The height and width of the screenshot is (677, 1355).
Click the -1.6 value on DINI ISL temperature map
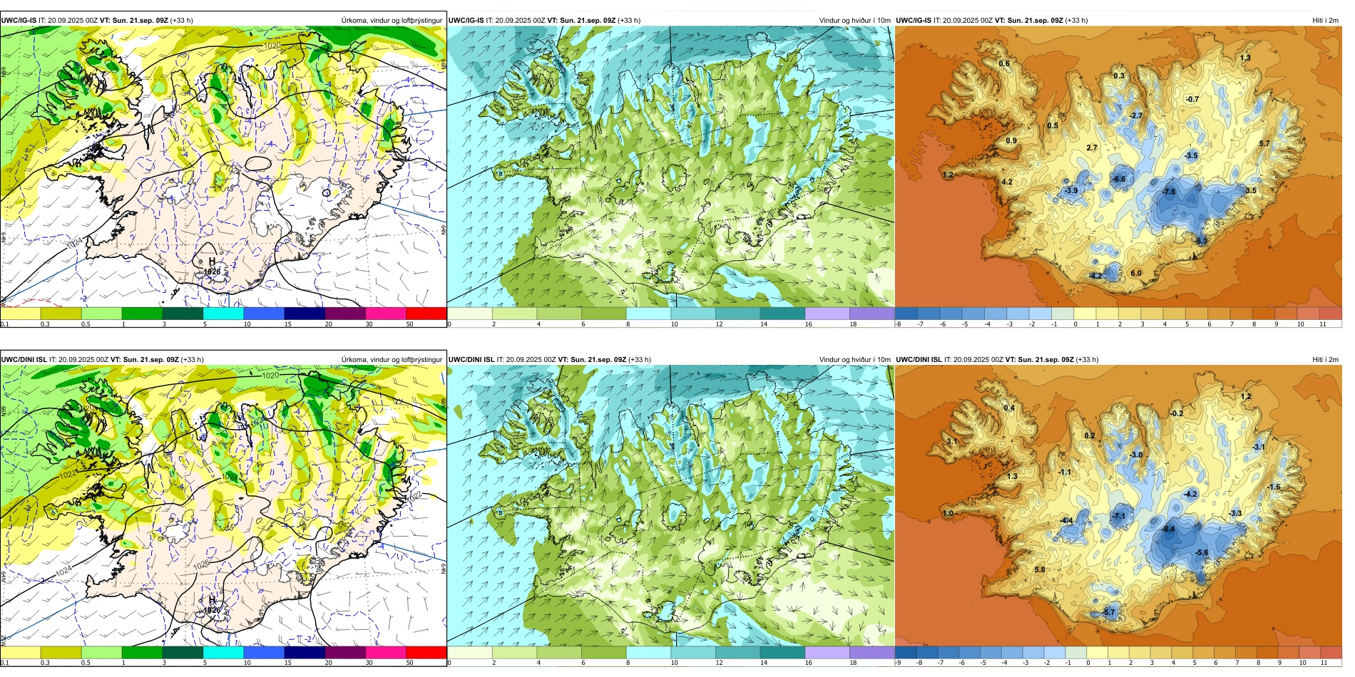(1274, 487)
